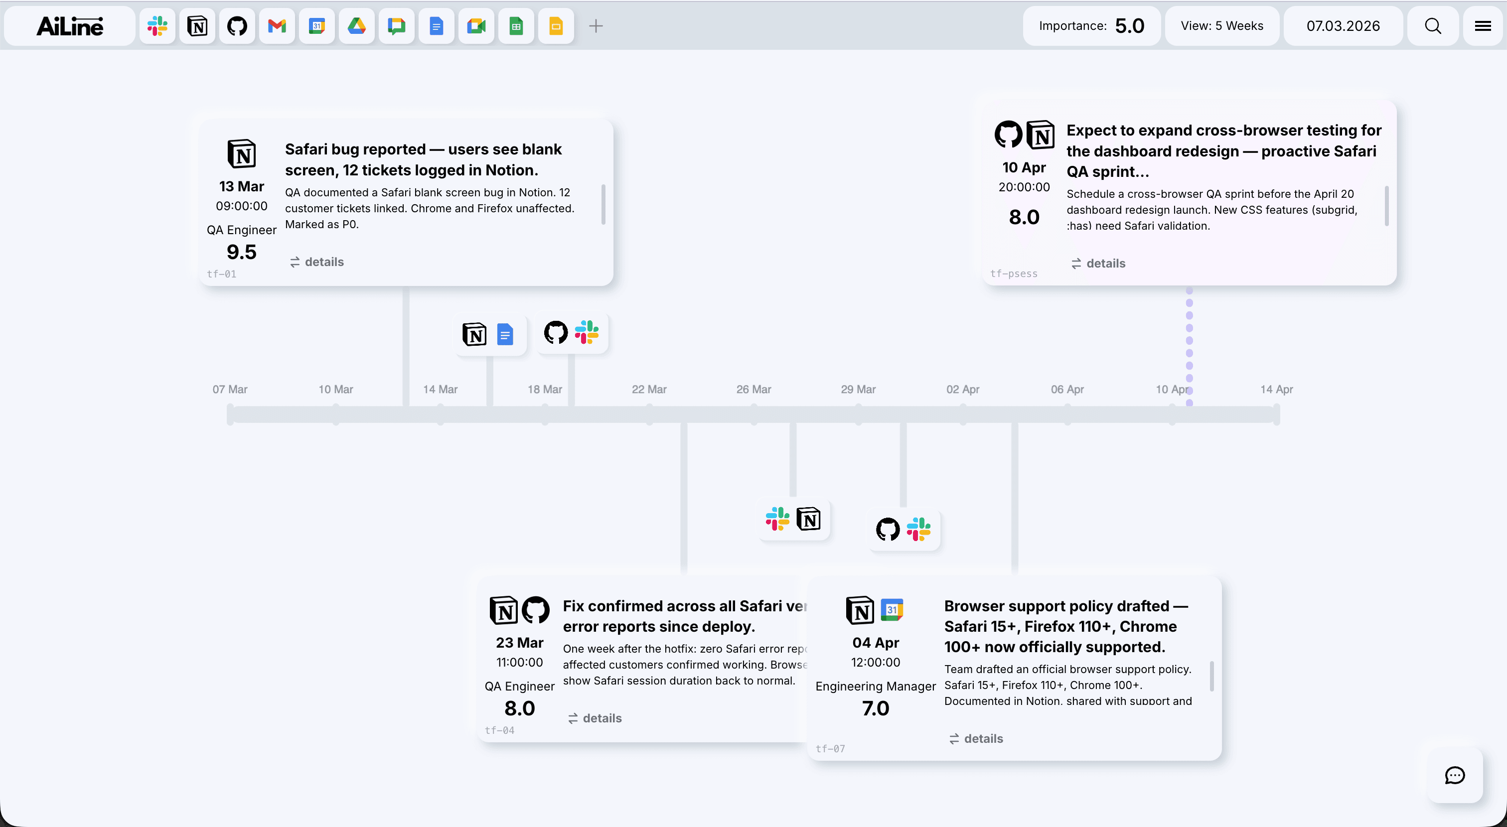The image size is (1507, 827).
Task: Click GitHub icon on 23 Mar card
Action: pos(535,610)
